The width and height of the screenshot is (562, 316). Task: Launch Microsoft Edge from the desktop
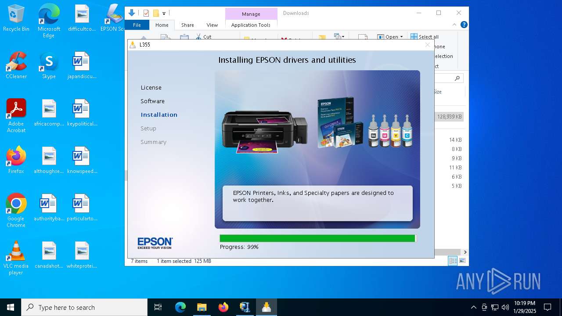tap(49, 21)
